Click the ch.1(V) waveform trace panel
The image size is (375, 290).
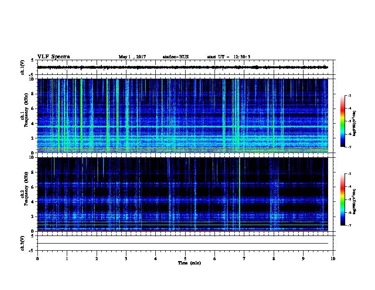185,67
